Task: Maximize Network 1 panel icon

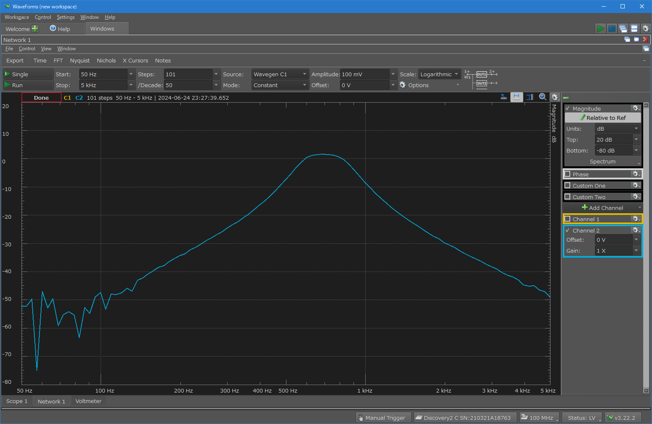Action: point(636,39)
